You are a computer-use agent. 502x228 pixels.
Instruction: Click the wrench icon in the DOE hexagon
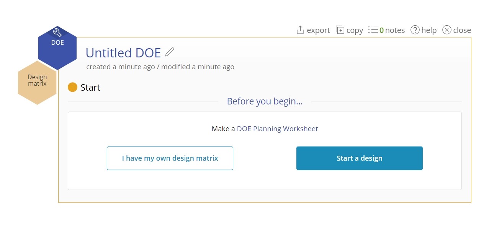57,33
